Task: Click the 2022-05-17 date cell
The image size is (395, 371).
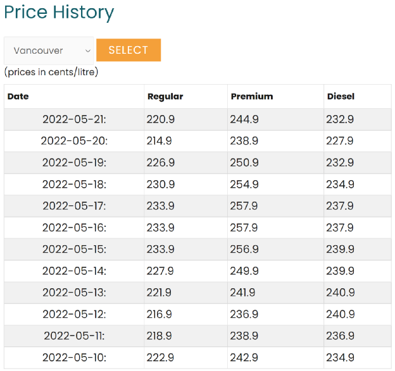Action: 74,206
